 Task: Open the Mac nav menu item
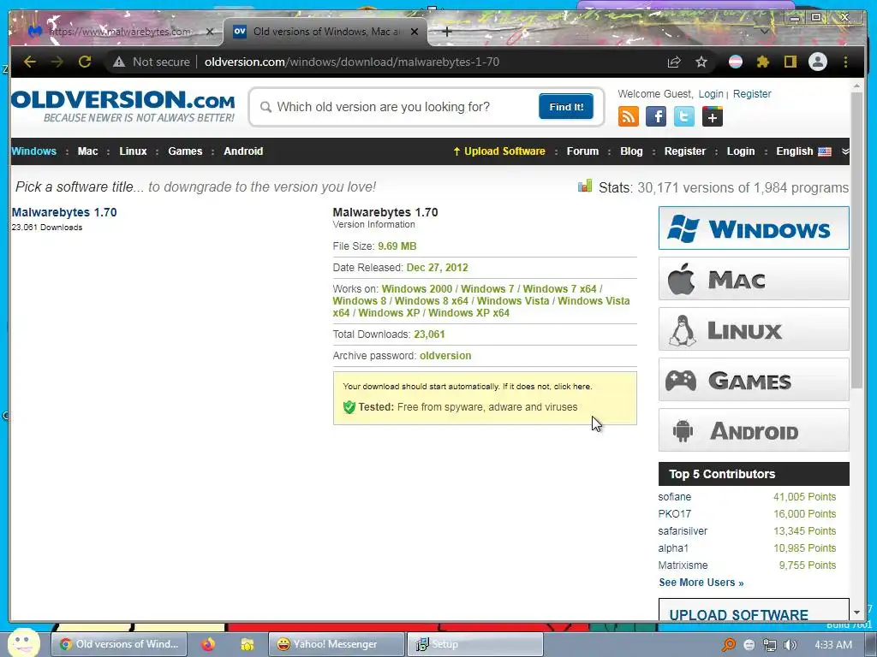pos(88,151)
